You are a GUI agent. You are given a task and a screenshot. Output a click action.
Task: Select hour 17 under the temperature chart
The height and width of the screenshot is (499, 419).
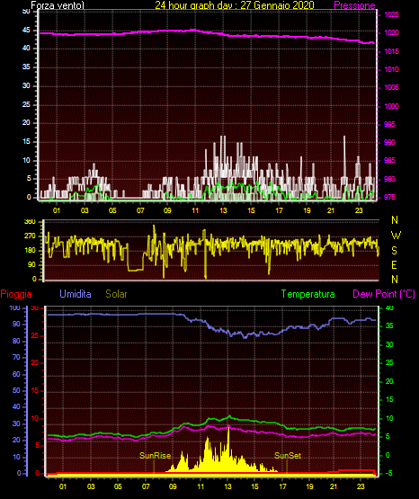pyautogui.click(x=282, y=486)
